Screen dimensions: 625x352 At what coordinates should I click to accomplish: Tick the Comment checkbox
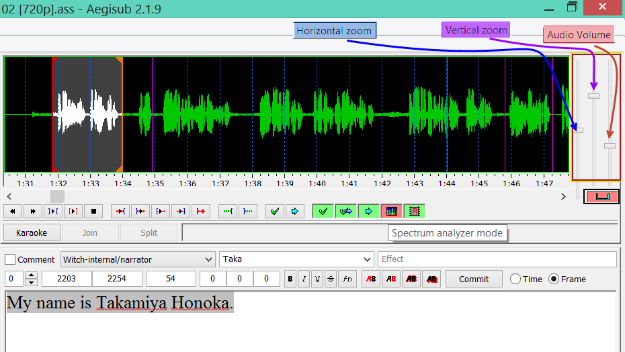click(10, 260)
